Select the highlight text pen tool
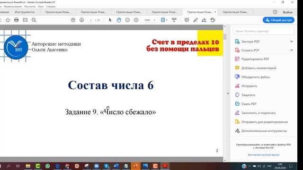The width and height of the screenshot is (303, 170). [x=196, y=20]
